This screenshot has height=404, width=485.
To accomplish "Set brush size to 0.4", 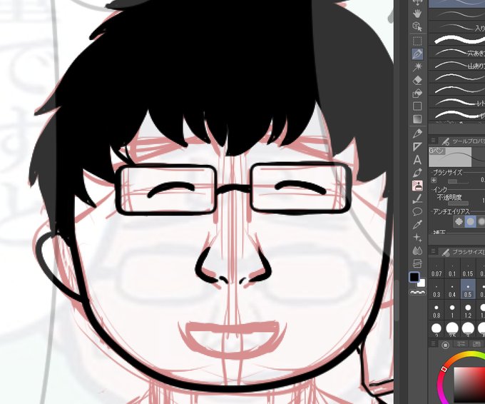I will click(x=452, y=291).
